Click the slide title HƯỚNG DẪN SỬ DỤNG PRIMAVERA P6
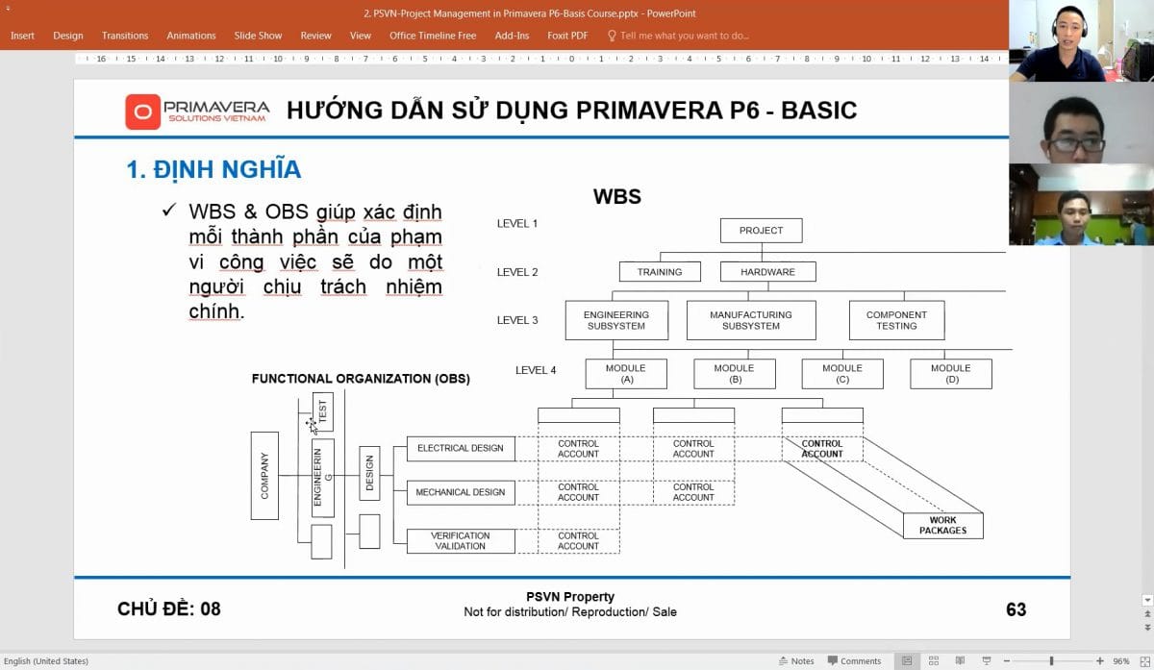Screen dimensions: 1154x670 point(571,110)
